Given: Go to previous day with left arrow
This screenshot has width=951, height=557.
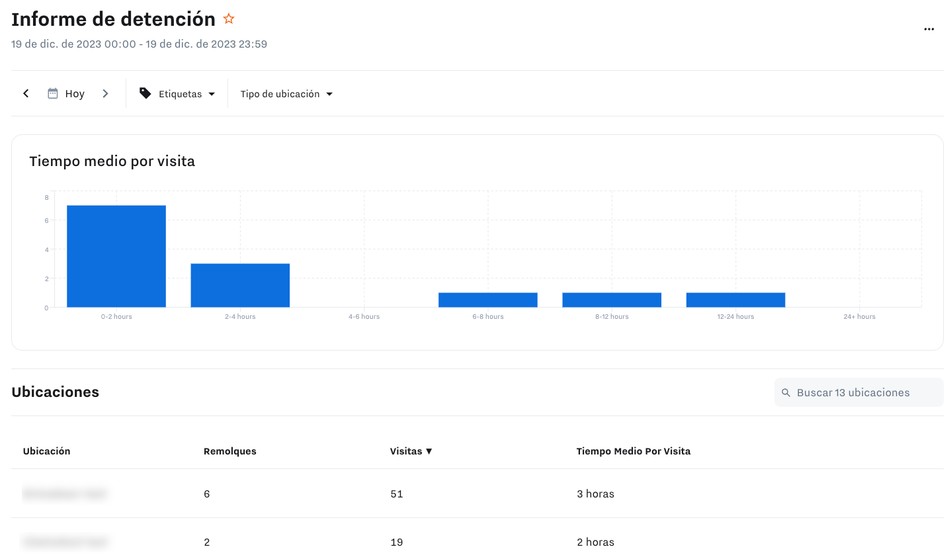Looking at the screenshot, I should tap(26, 93).
